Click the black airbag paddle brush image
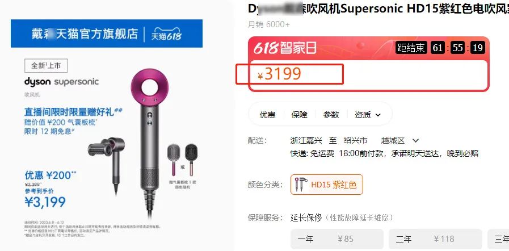 [191, 160]
